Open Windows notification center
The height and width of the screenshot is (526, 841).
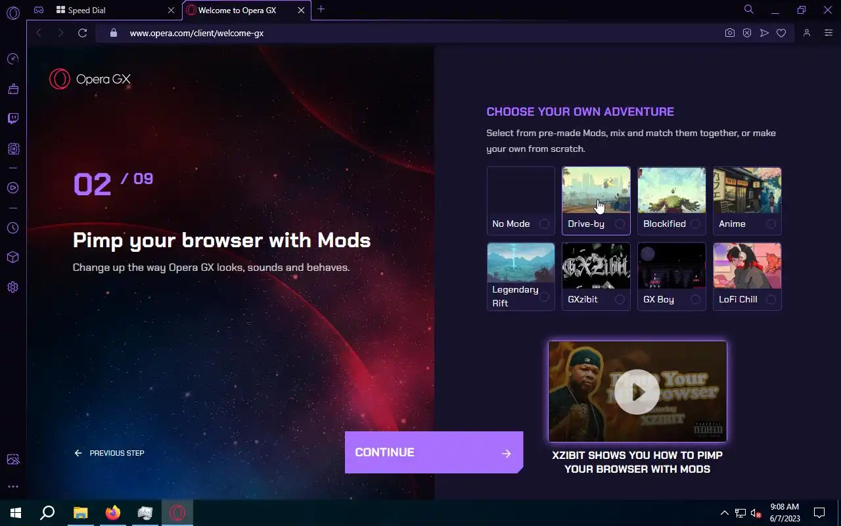(x=819, y=513)
